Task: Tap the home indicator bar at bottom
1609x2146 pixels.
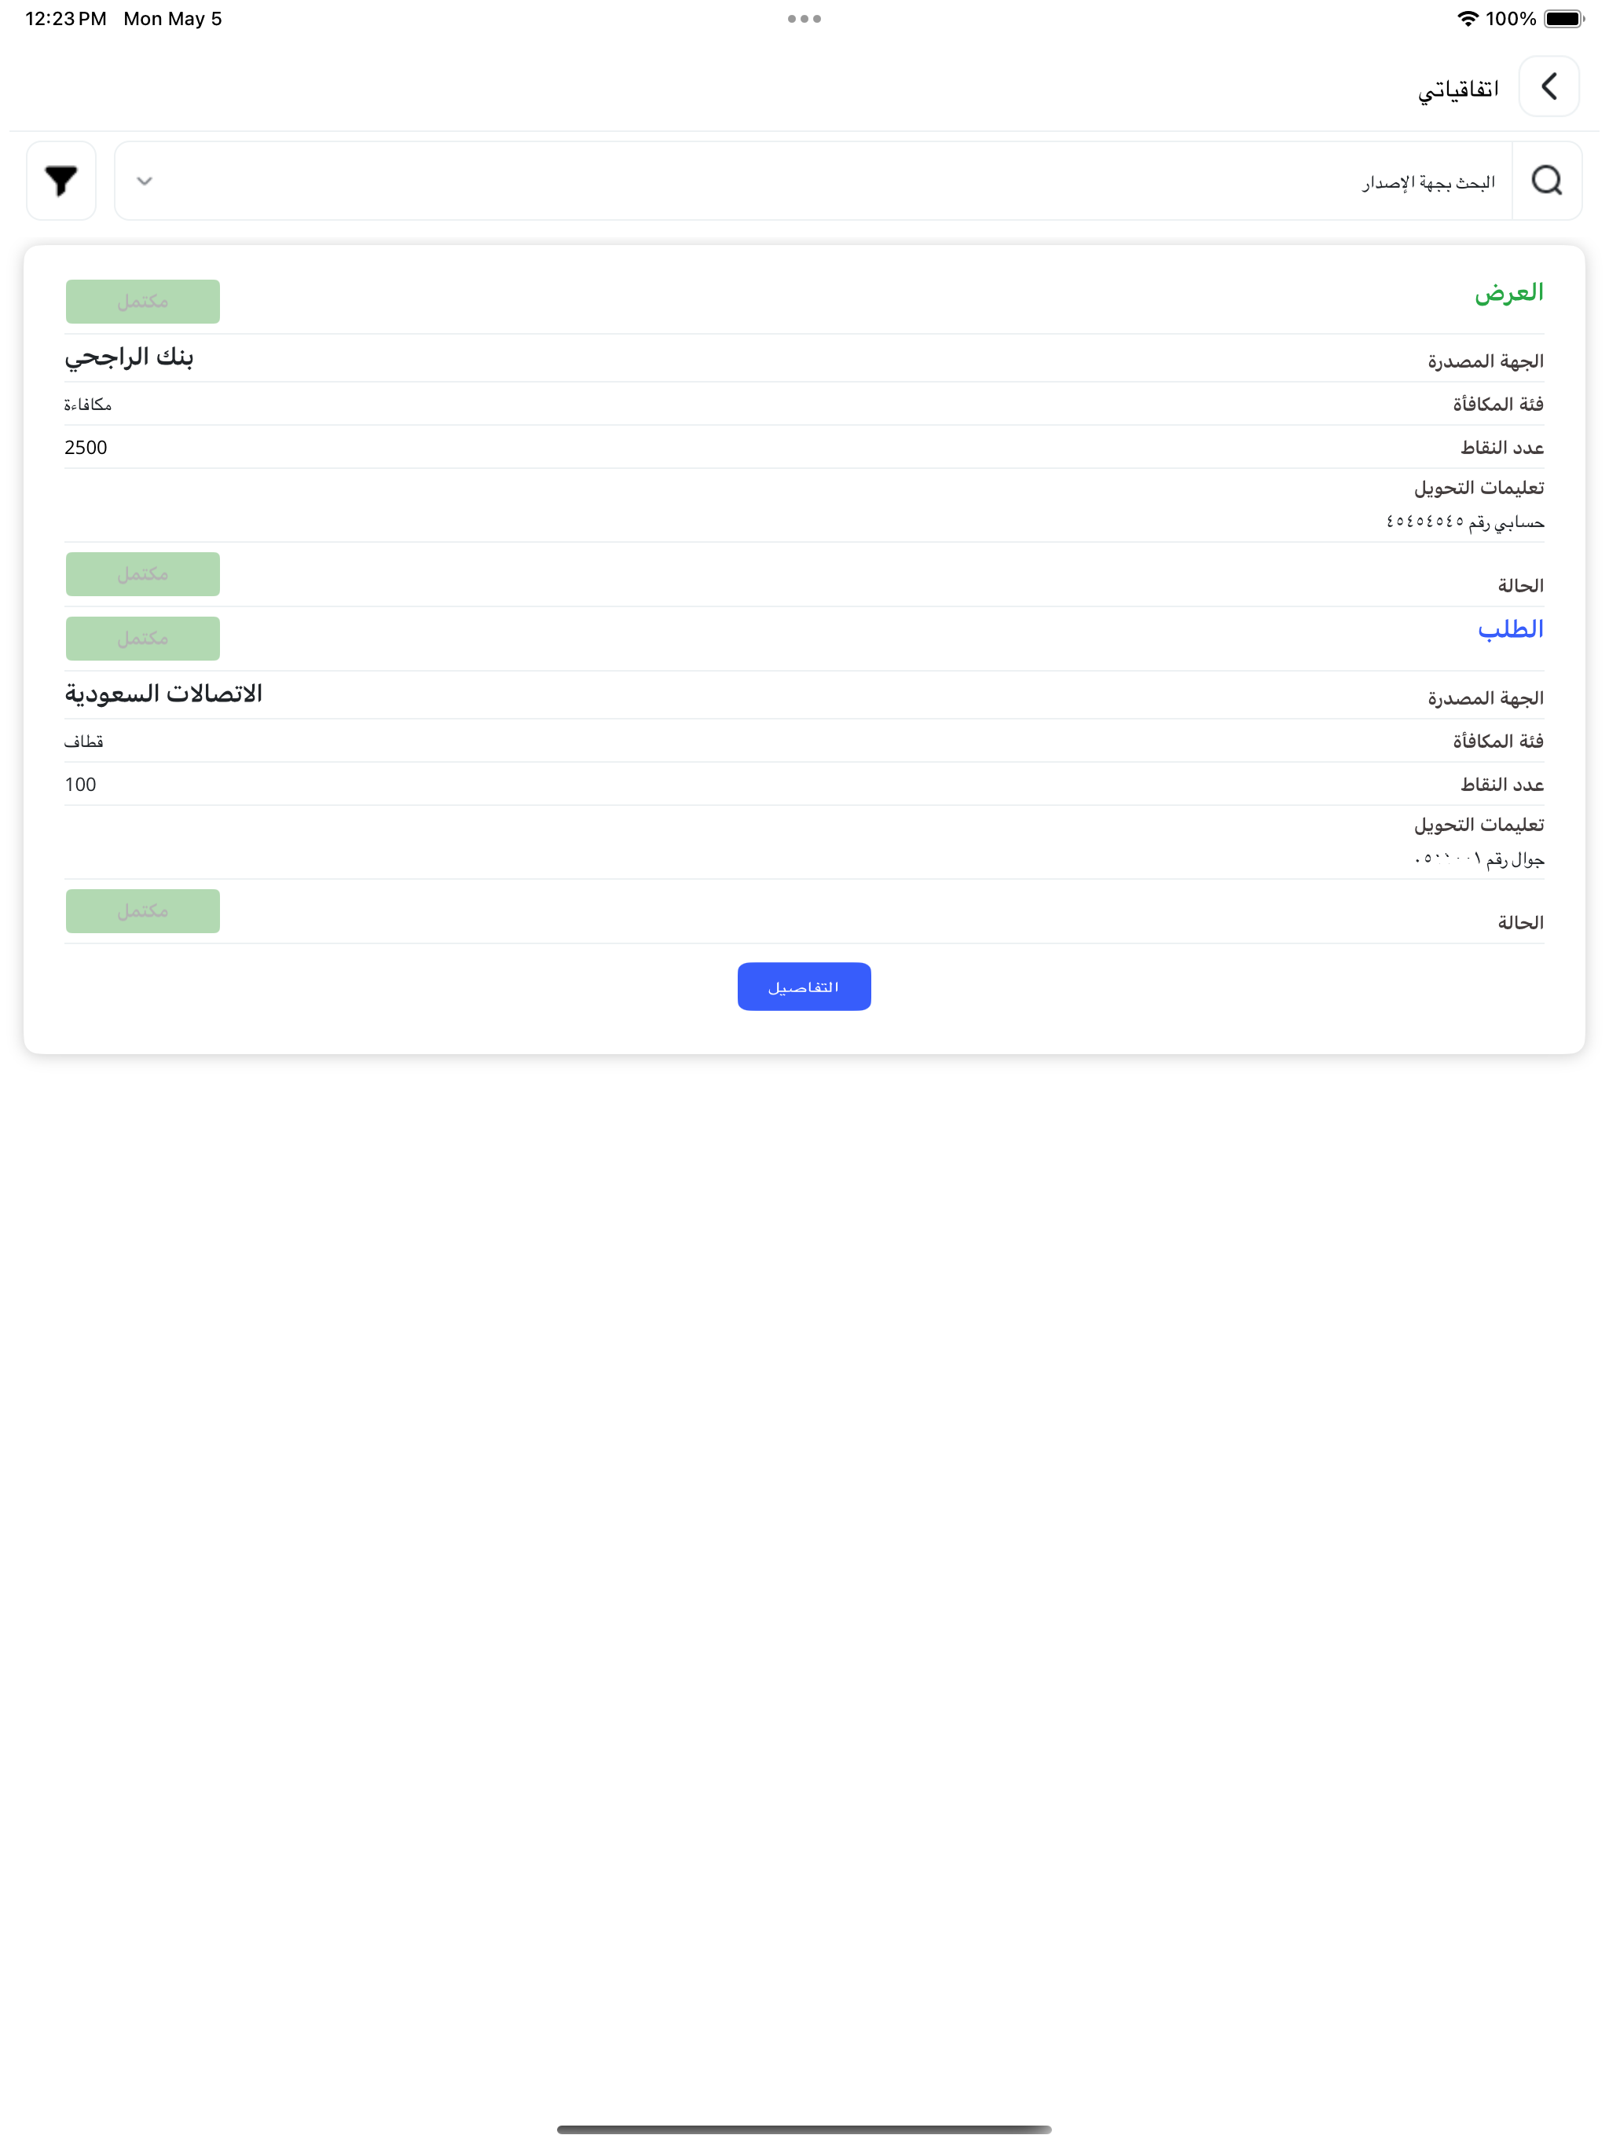Action: 804,2130
